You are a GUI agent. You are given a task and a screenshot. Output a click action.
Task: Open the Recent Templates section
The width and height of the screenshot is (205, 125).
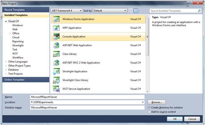coord(26,10)
